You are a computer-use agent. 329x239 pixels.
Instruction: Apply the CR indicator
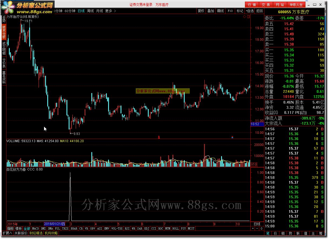pyautogui.click(x=81, y=228)
